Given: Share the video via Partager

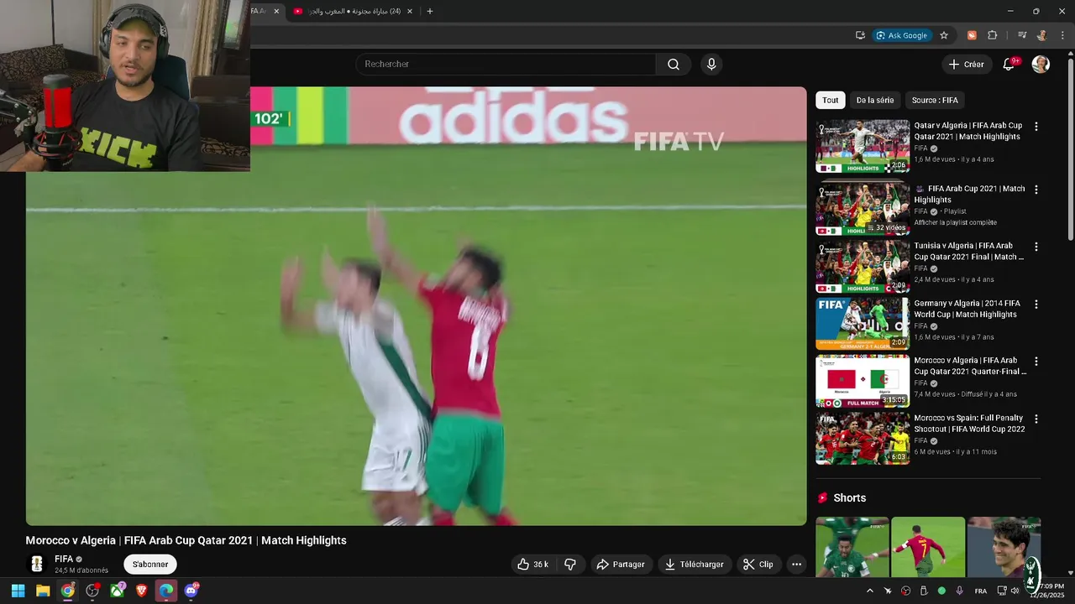Looking at the screenshot, I should pos(620,565).
